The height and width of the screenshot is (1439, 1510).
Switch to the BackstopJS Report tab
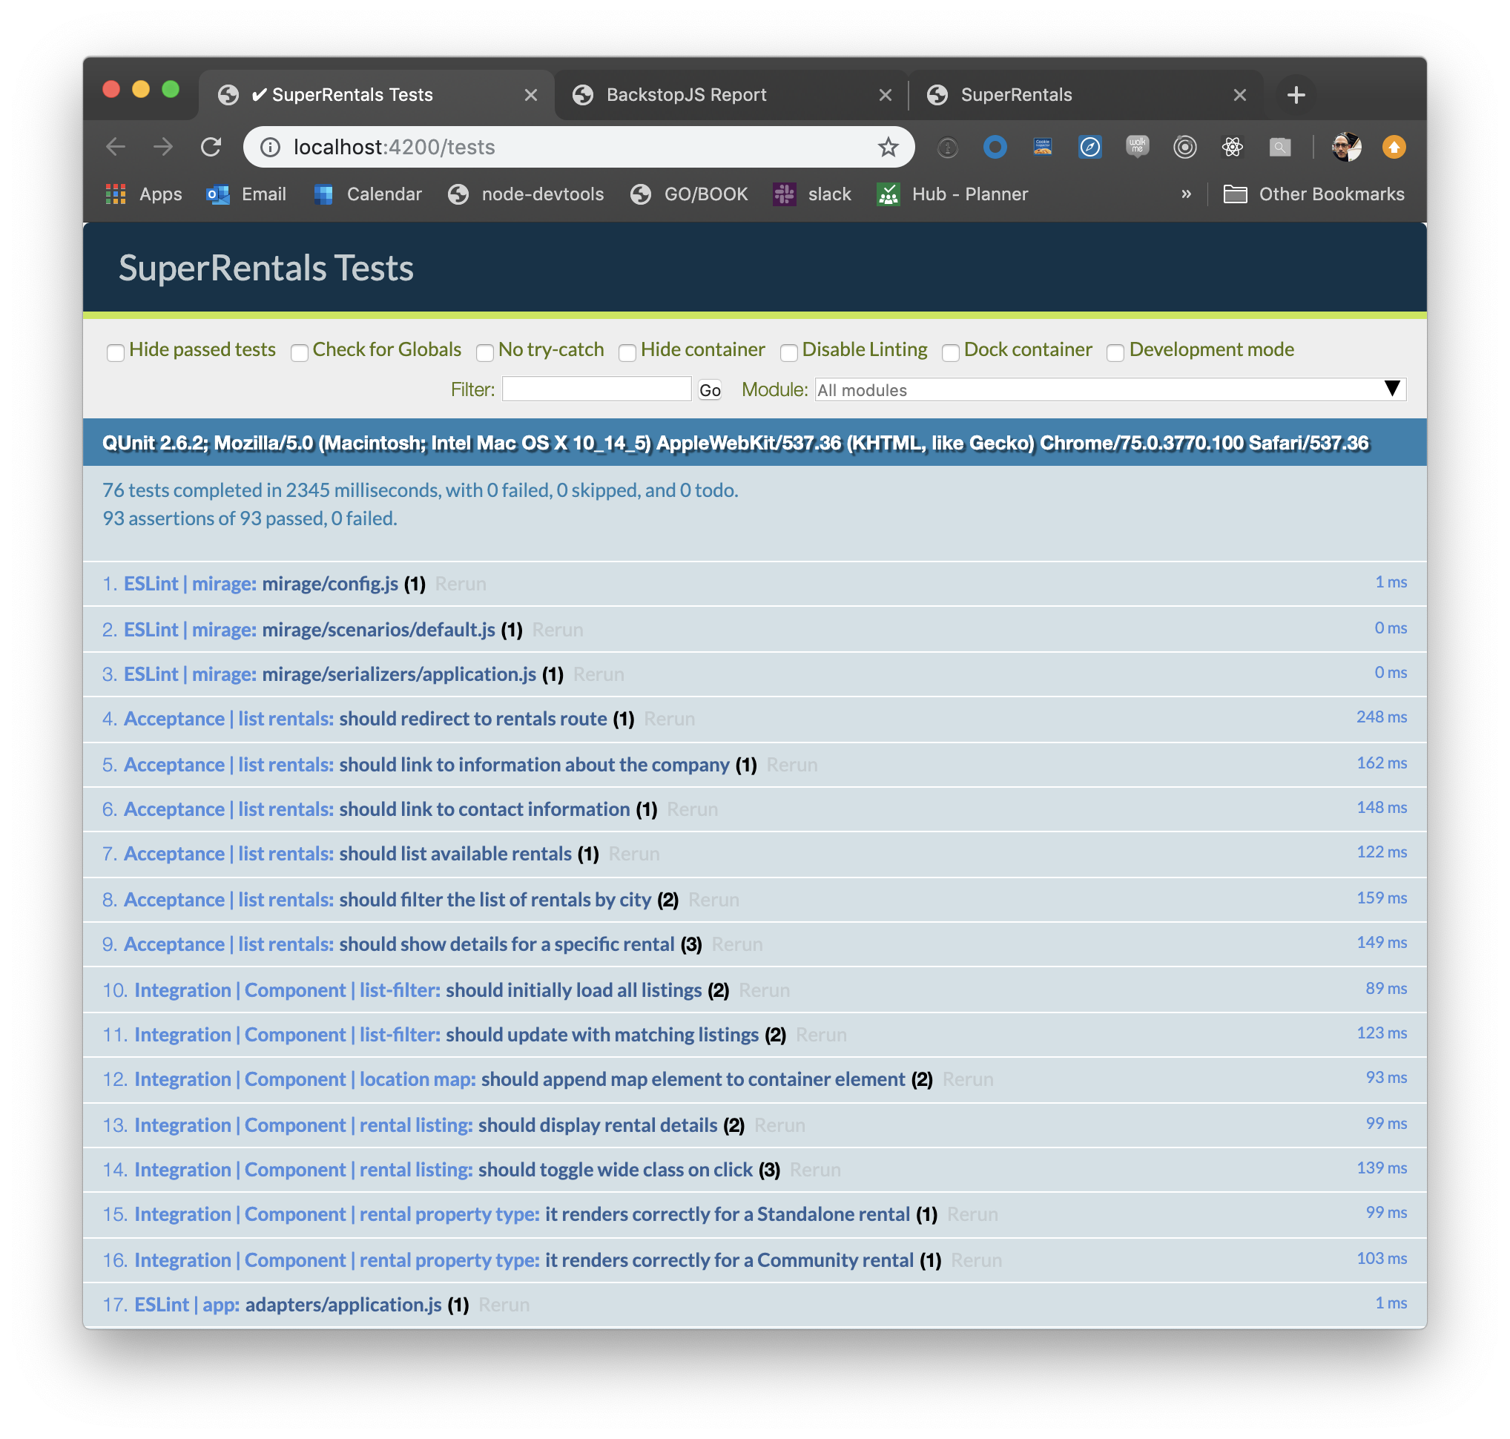685,94
